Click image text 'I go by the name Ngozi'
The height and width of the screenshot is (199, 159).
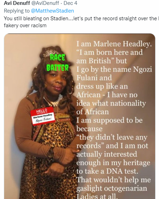point(114,69)
